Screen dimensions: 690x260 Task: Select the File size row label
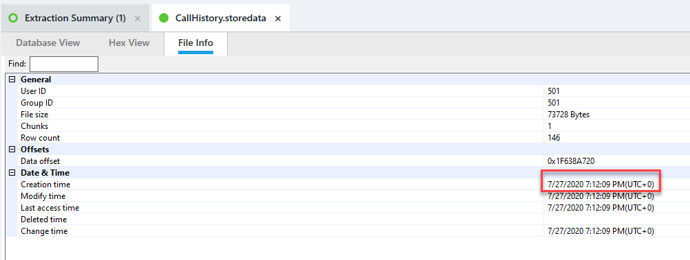[34, 115]
